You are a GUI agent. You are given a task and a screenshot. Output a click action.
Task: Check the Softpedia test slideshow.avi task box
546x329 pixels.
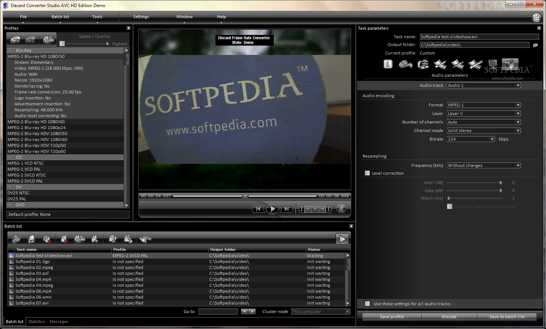click(x=12, y=256)
